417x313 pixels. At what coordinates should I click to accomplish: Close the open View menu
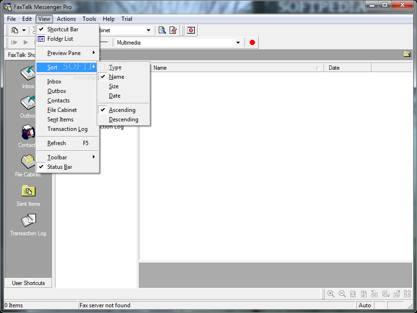click(x=44, y=19)
